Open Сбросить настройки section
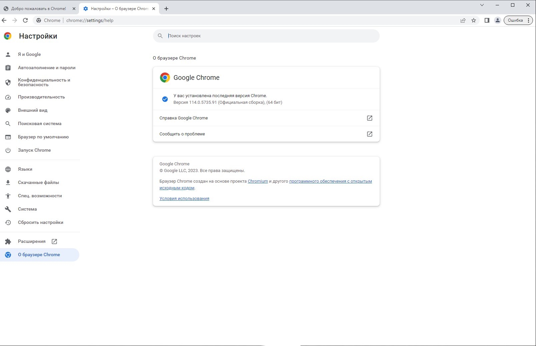The height and width of the screenshot is (346, 536). click(40, 222)
